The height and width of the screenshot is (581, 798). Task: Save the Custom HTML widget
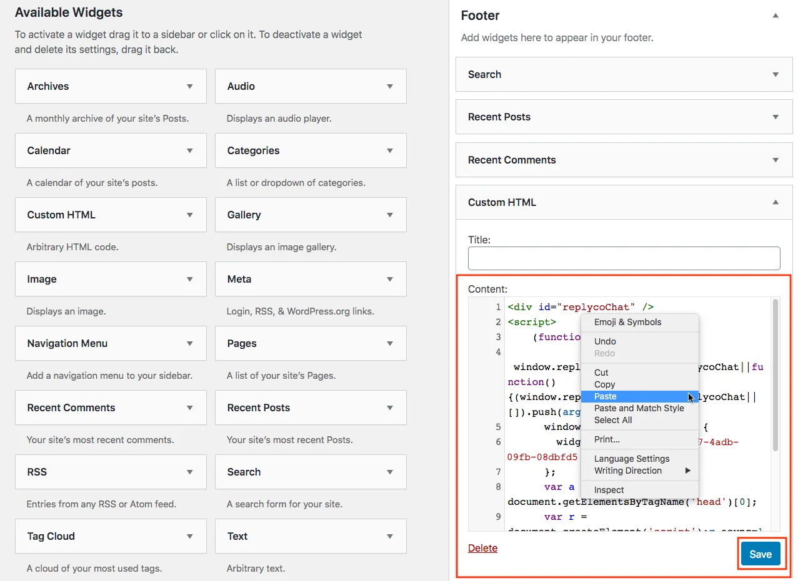(761, 554)
